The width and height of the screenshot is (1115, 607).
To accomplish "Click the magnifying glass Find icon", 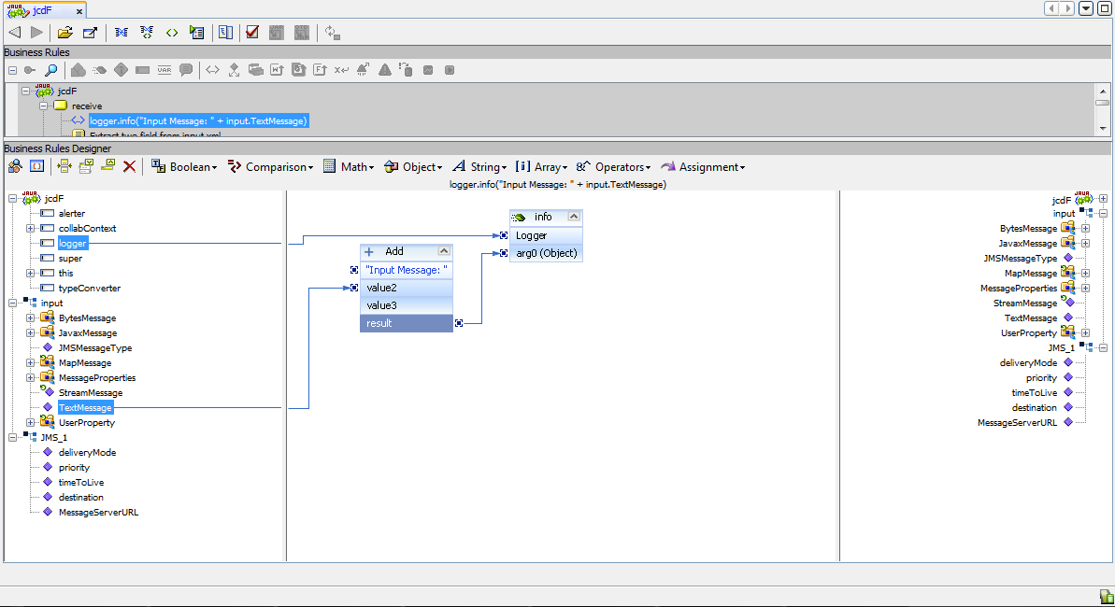I will click(x=50, y=70).
